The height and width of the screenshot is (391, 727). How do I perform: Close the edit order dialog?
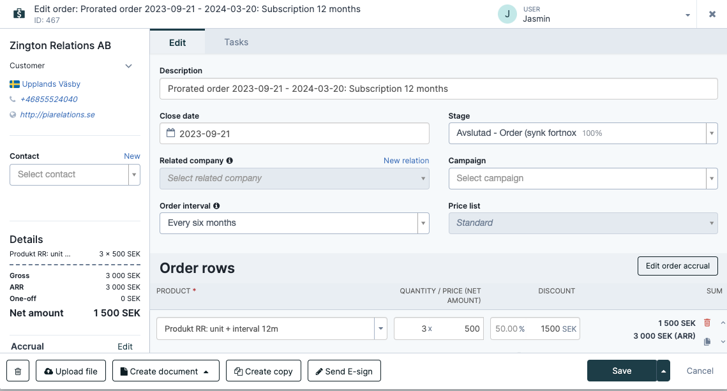[x=712, y=14]
